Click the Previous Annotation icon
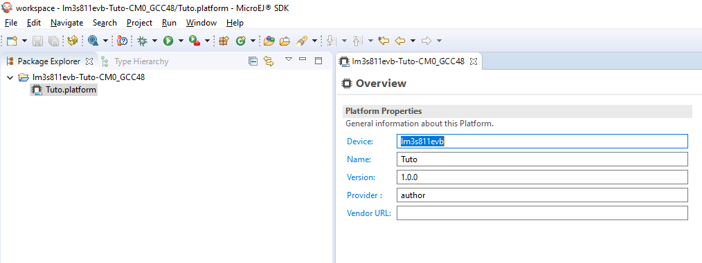 coord(357,41)
